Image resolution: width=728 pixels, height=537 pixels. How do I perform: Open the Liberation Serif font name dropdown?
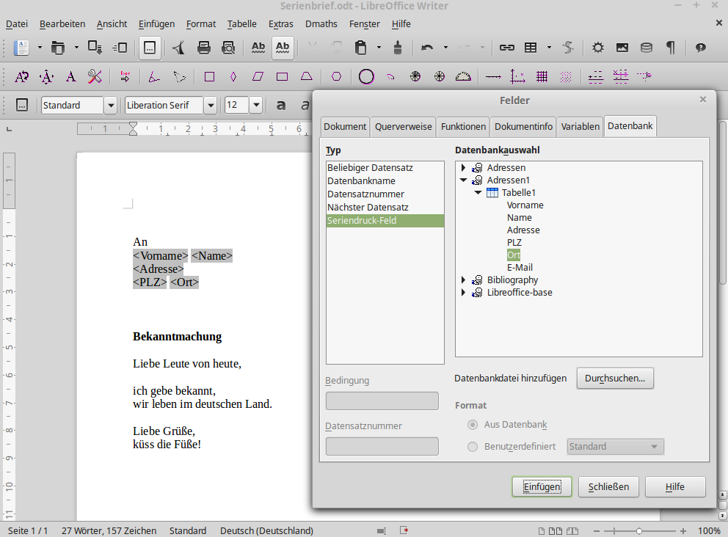[x=210, y=106]
